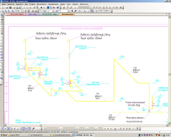The height and width of the screenshot is (137, 171).
Task: Toggle the Intersection snap button
Action: [8, 129]
